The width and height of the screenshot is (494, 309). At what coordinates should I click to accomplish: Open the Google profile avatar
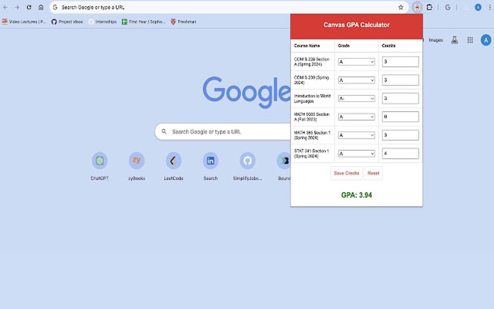(x=486, y=40)
